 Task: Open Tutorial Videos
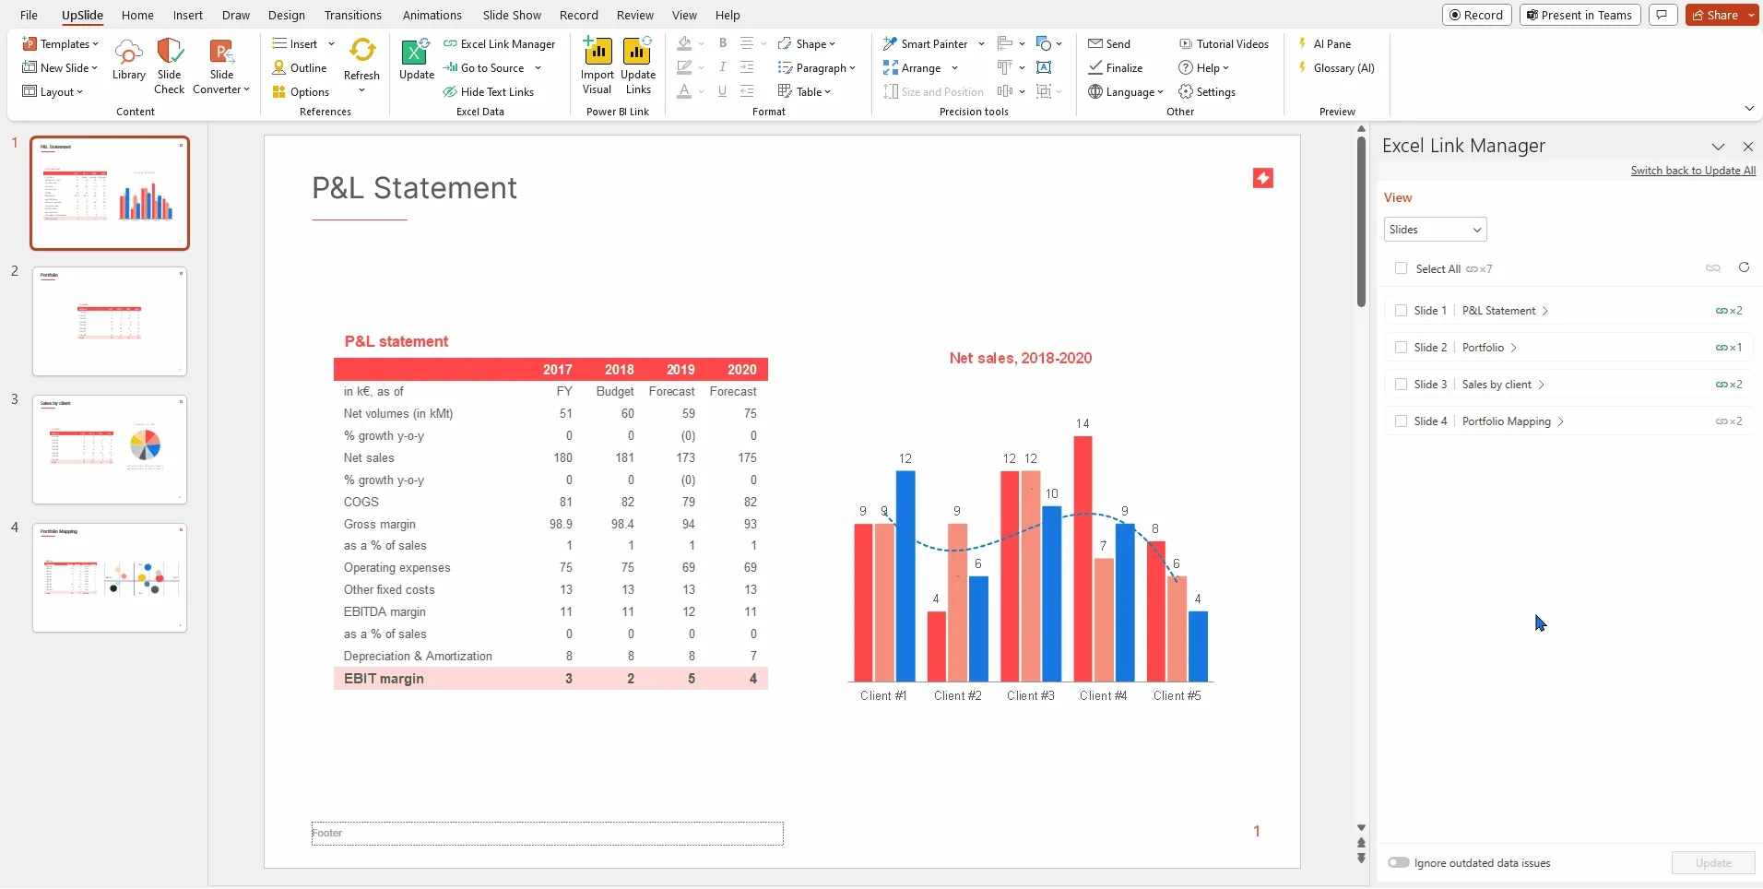click(1224, 44)
